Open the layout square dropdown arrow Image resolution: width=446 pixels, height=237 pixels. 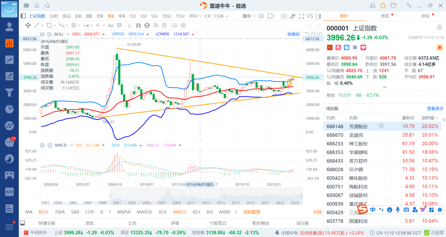click(275, 16)
